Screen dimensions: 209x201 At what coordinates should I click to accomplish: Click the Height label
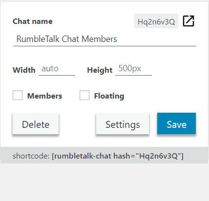pos(100,70)
